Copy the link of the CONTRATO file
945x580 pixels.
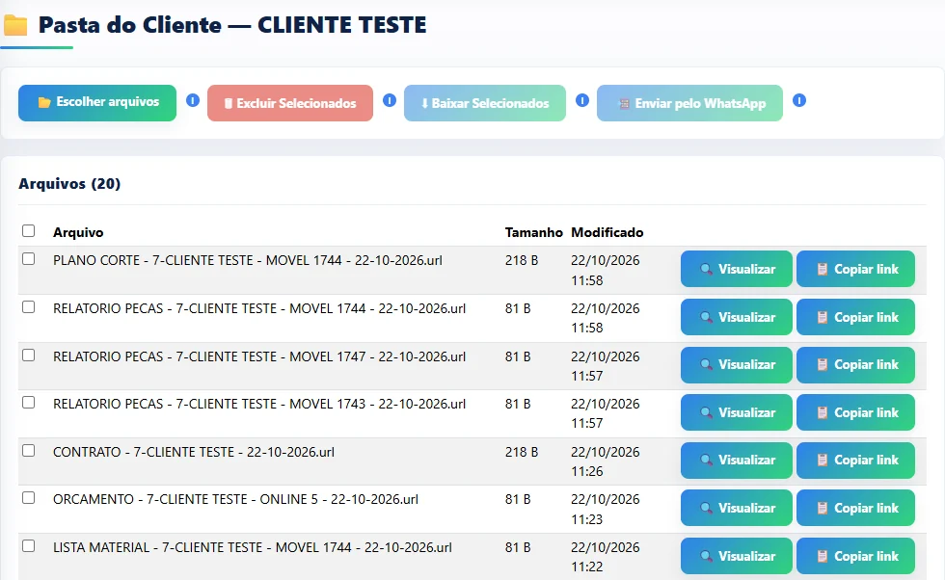[x=856, y=461]
